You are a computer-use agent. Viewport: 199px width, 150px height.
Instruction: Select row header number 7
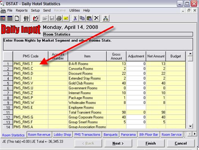8,93
